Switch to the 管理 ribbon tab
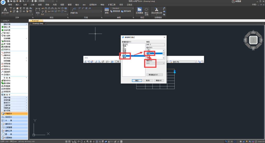Viewport: 265px width, 143px height. pyautogui.click(x=70, y=5)
